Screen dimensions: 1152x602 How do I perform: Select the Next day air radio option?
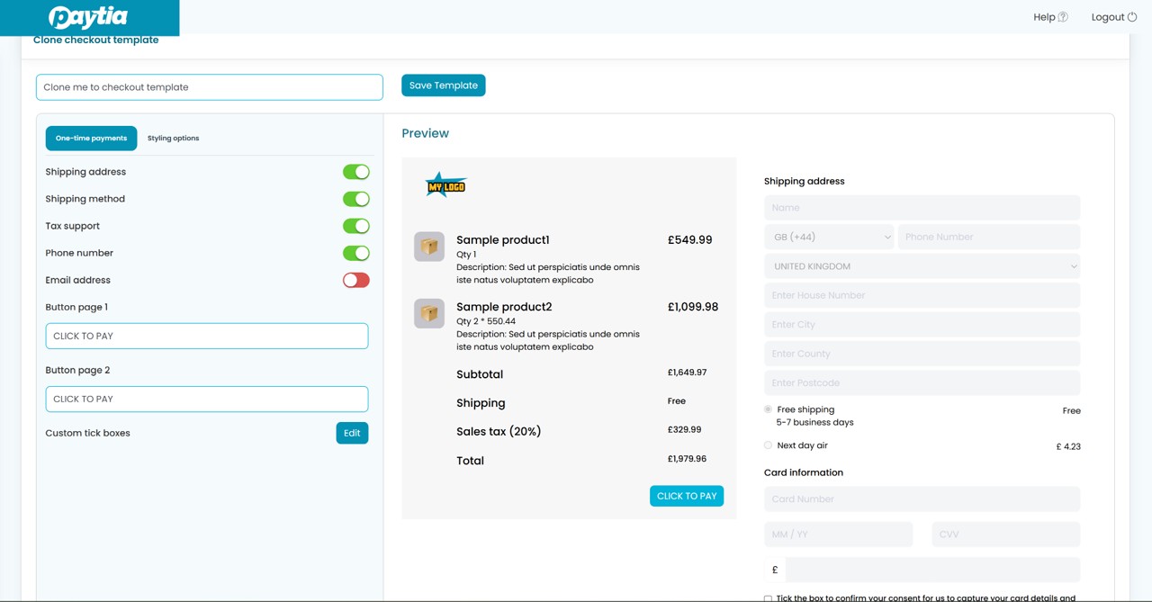[768, 445]
